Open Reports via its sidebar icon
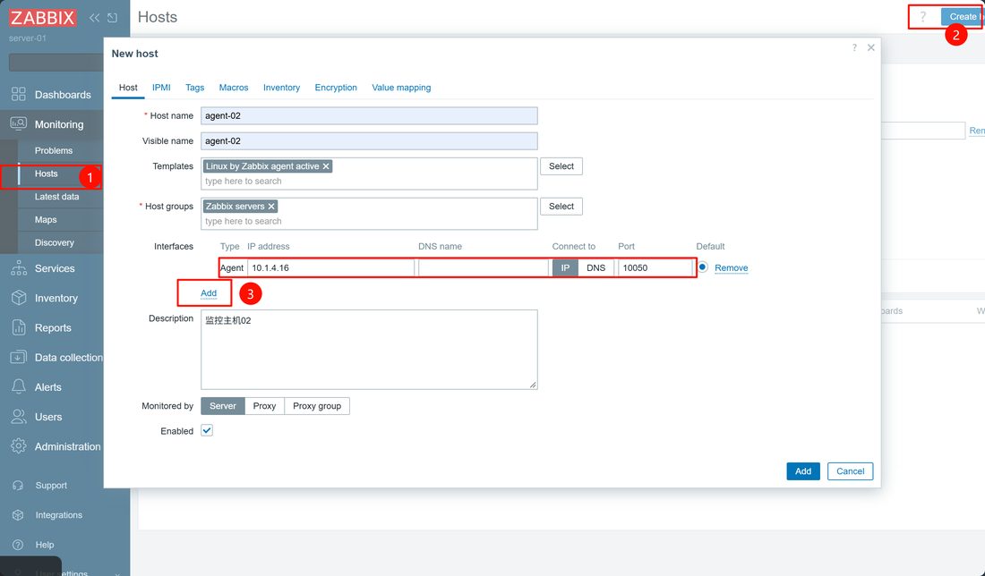The width and height of the screenshot is (985, 576). point(18,326)
